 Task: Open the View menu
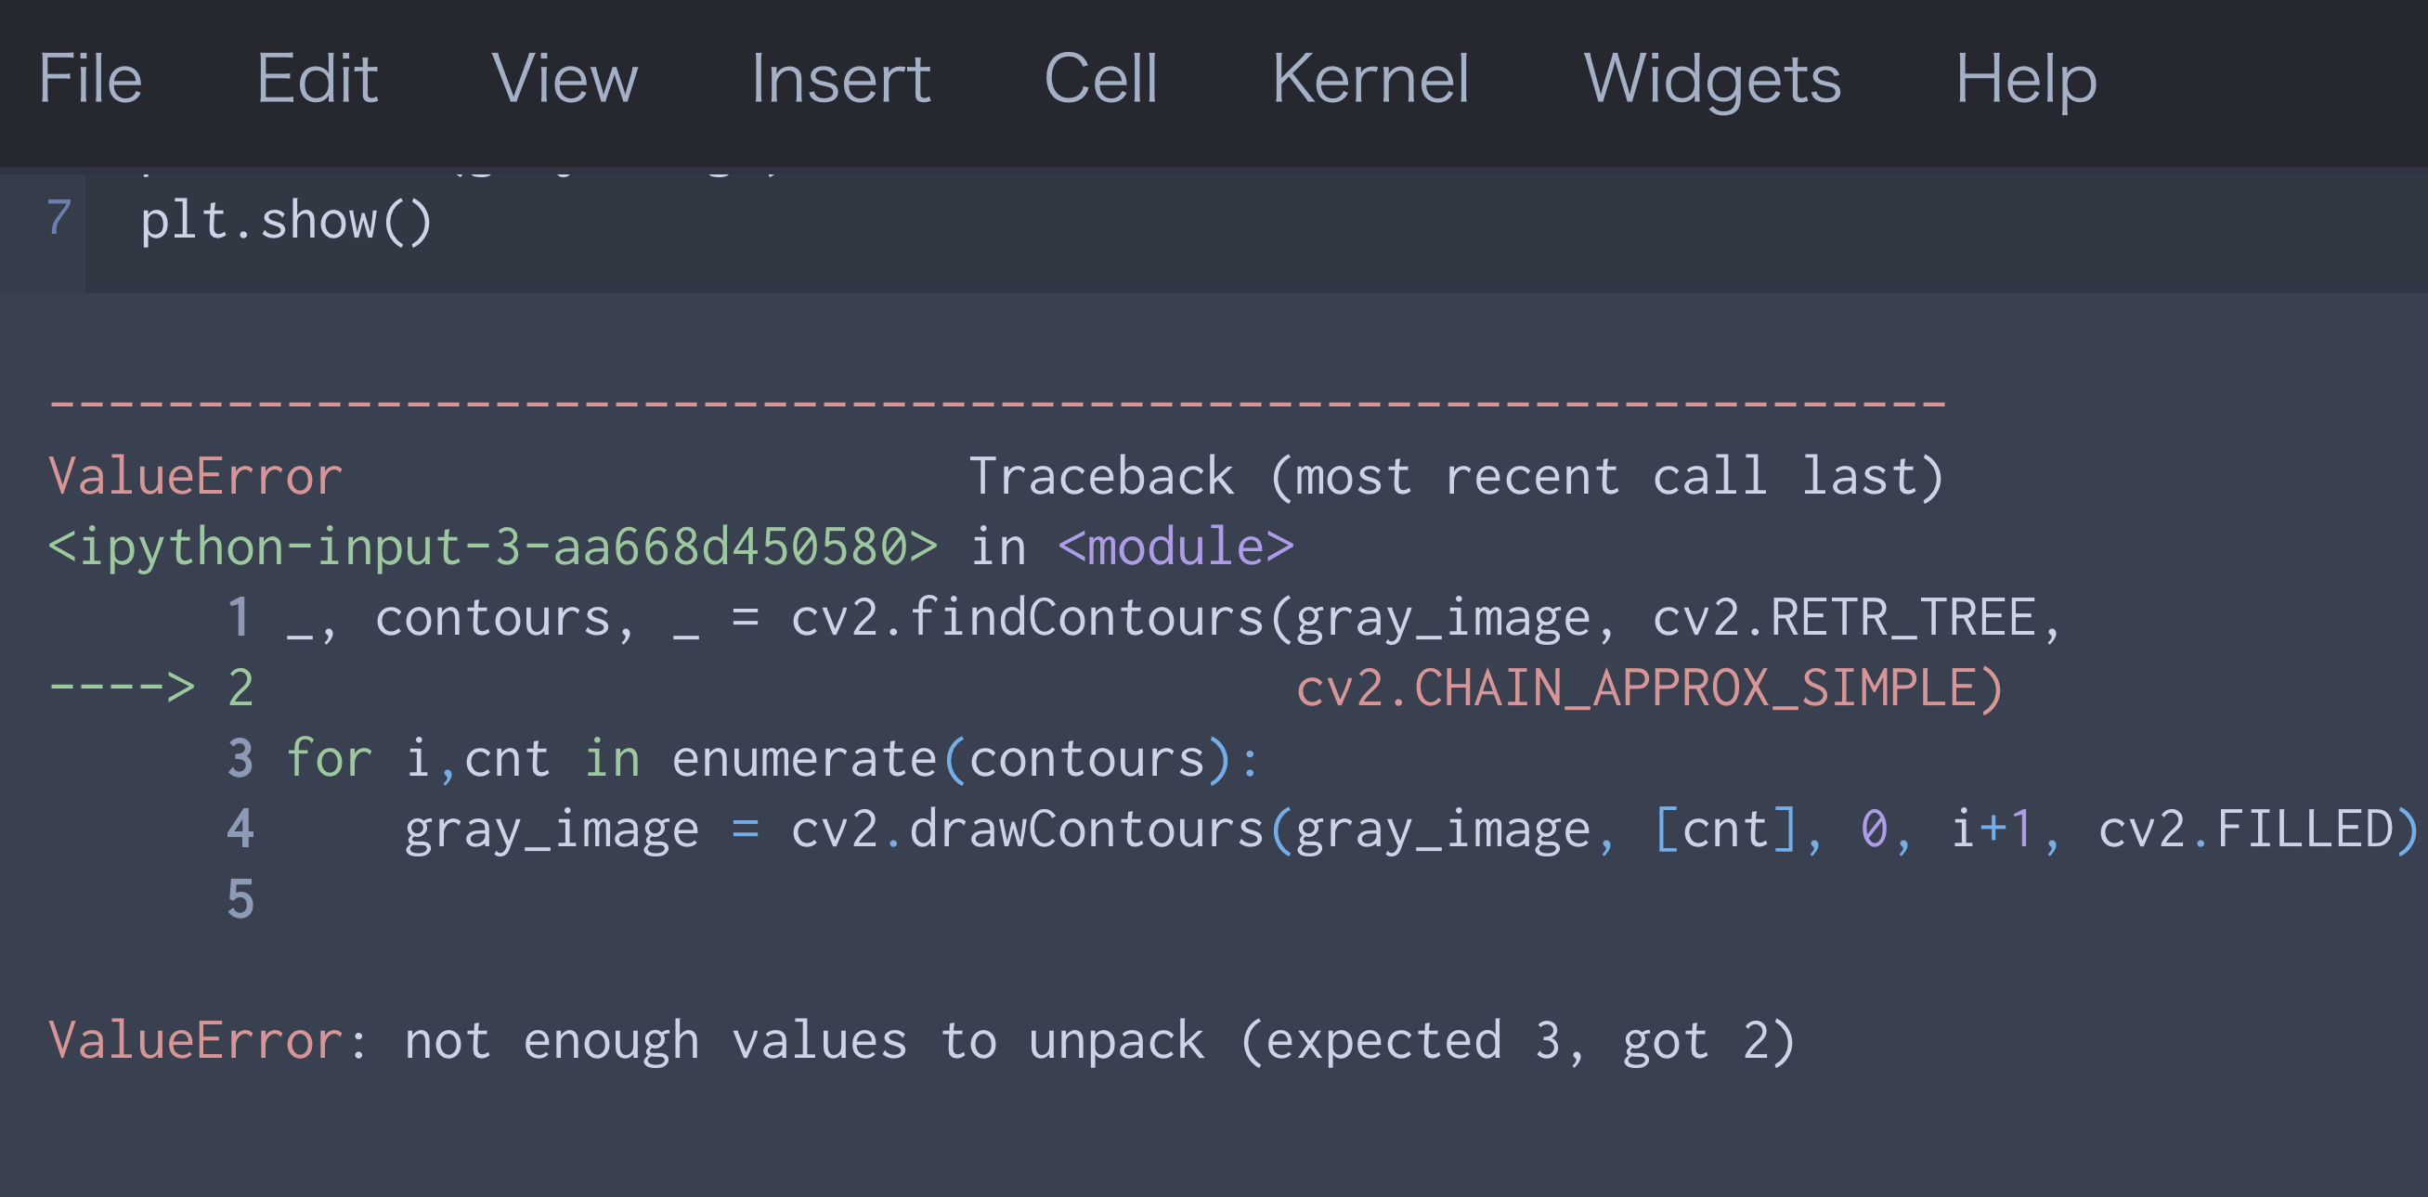click(564, 79)
